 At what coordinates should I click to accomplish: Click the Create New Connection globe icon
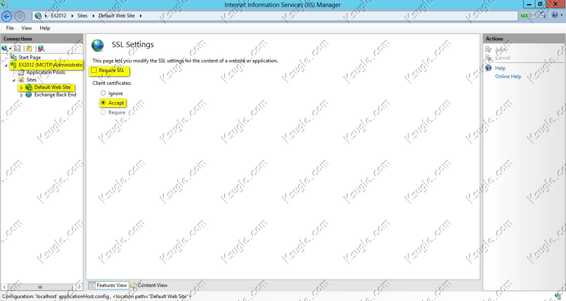tap(5, 48)
